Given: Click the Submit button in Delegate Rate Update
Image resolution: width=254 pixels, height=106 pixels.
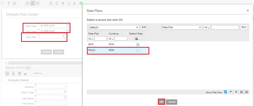Looking at the screenshot, I should point(46,52).
